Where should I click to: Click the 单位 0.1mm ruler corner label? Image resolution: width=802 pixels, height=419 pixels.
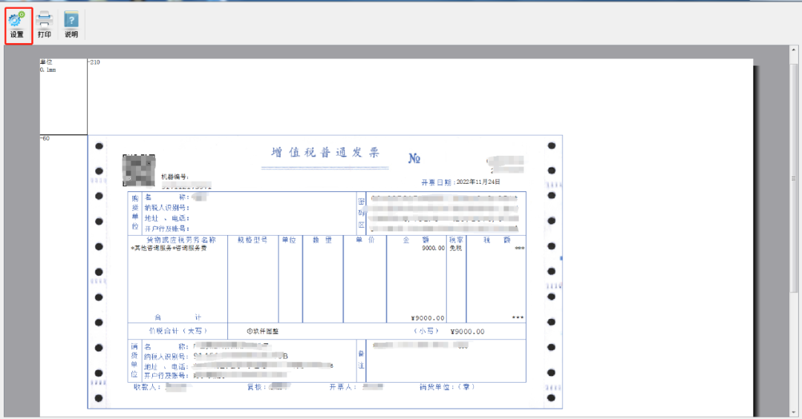point(47,66)
